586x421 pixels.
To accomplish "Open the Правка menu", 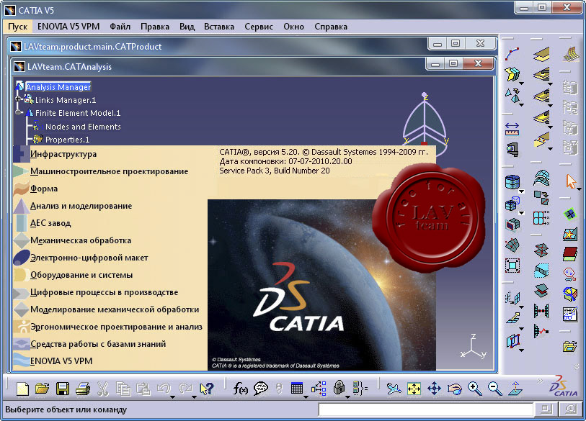I will coord(155,27).
